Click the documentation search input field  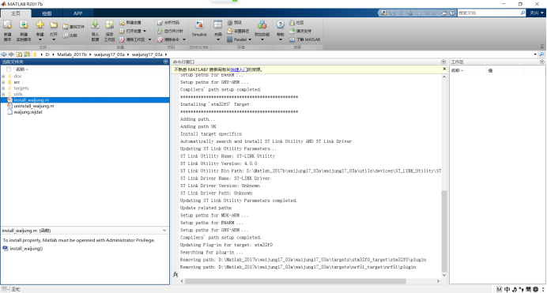[x=488, y=13]
